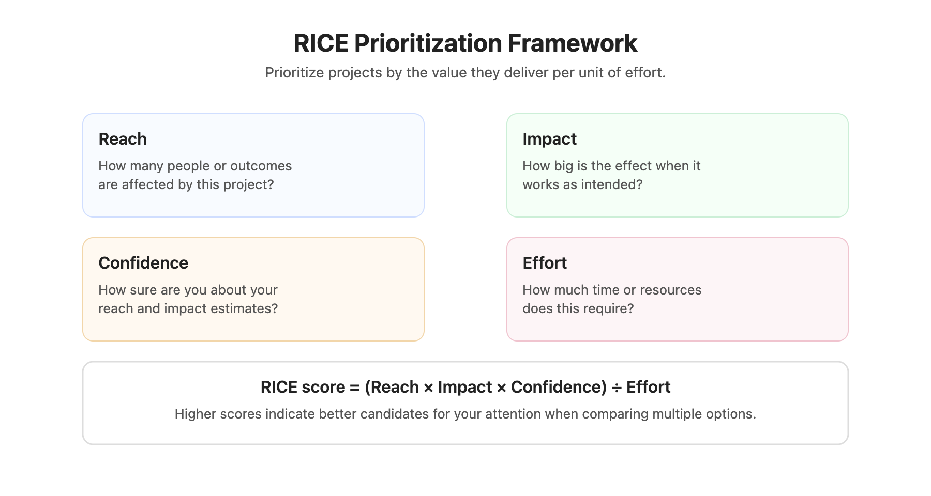Click the word Effort ending the formula

[x=648, y=387]
